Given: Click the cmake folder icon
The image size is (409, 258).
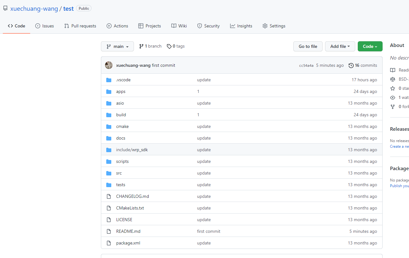Looking at the screenshot, I should coord(109,127).
